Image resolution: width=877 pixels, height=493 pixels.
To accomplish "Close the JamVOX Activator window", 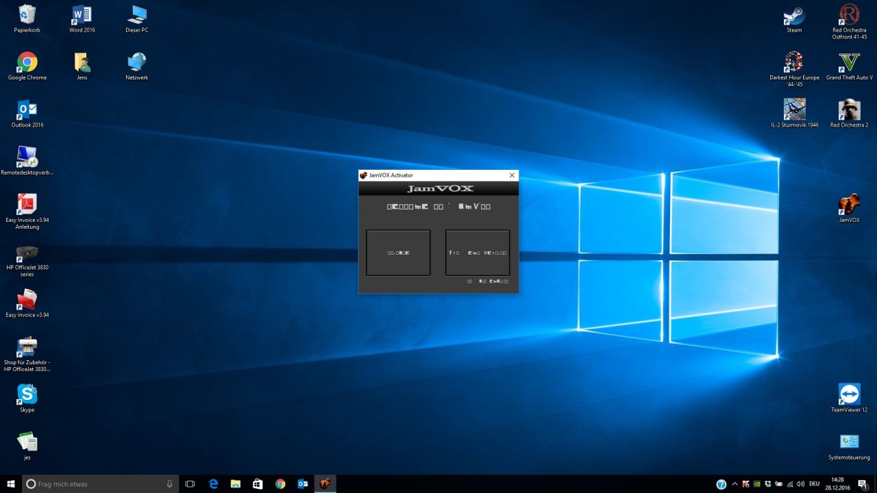I will pyautogui.click(x=511, y=175).
